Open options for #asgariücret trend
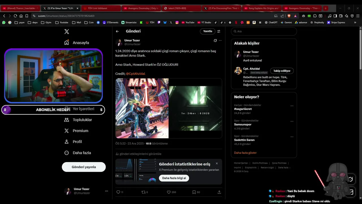This screenshot has width=362, height=204. coord(292,106)
